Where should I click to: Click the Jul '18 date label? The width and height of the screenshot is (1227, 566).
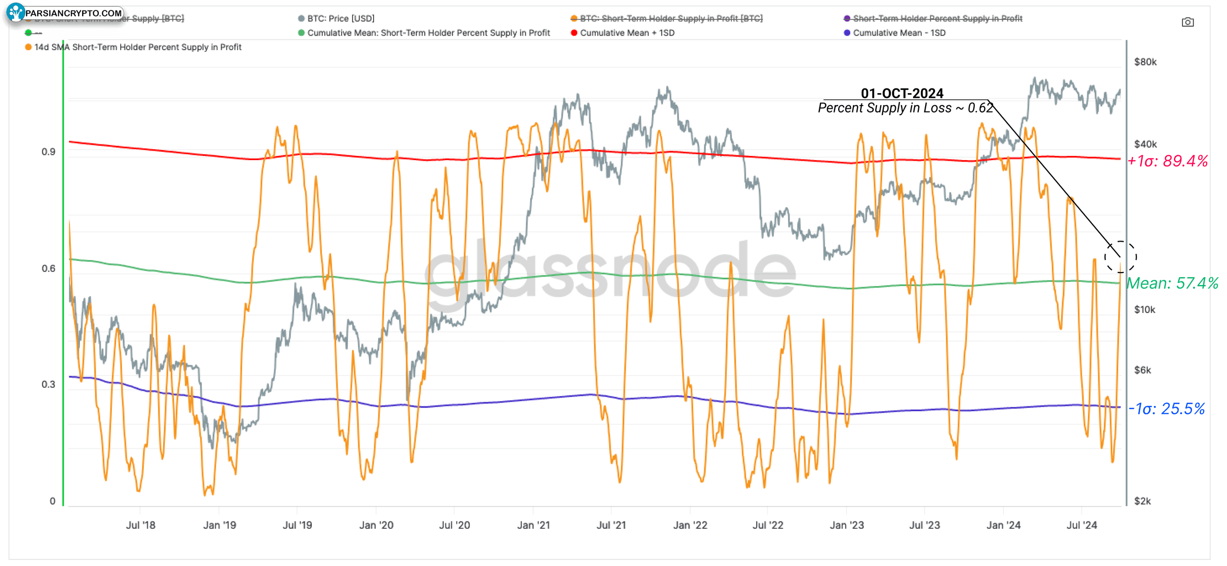point(140,525)
